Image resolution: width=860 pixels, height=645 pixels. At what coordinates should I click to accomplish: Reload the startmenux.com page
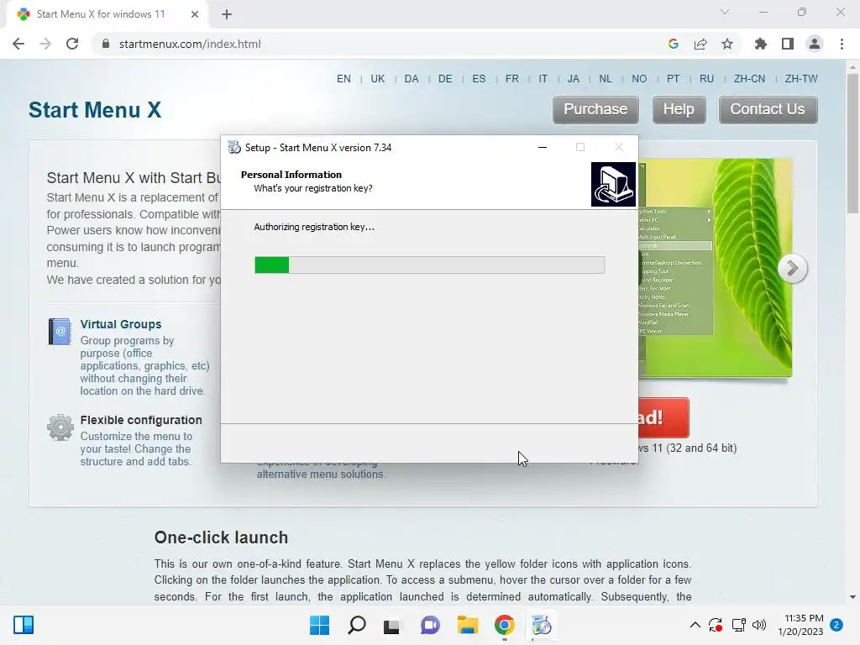coord(72,44)
